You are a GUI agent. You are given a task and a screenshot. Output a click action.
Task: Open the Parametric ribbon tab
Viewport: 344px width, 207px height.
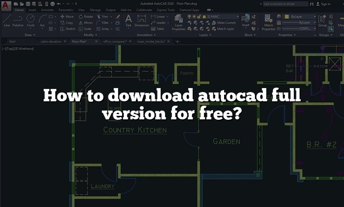tap(66, 10)
